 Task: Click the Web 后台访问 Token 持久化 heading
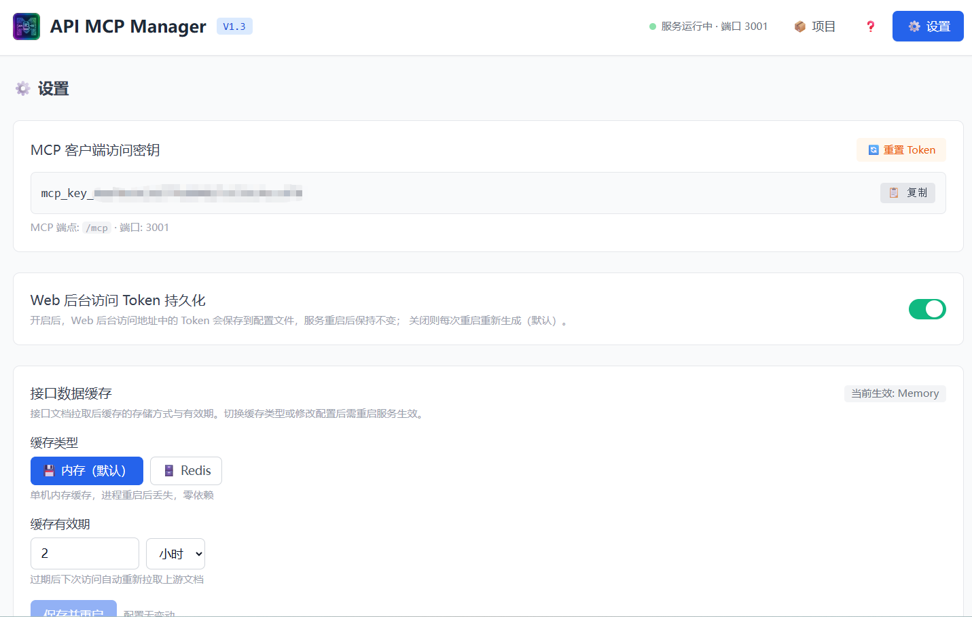click(118, 300)
